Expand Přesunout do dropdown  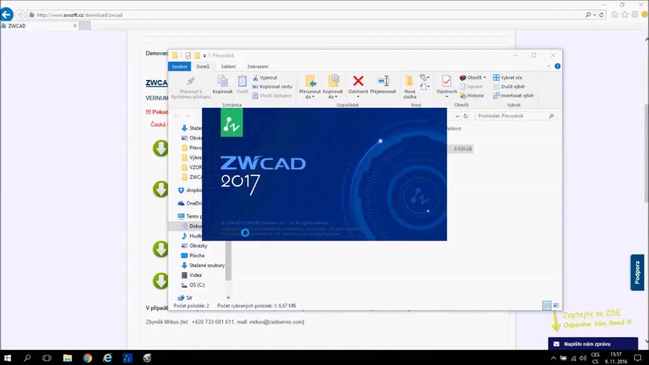(313, 97)
